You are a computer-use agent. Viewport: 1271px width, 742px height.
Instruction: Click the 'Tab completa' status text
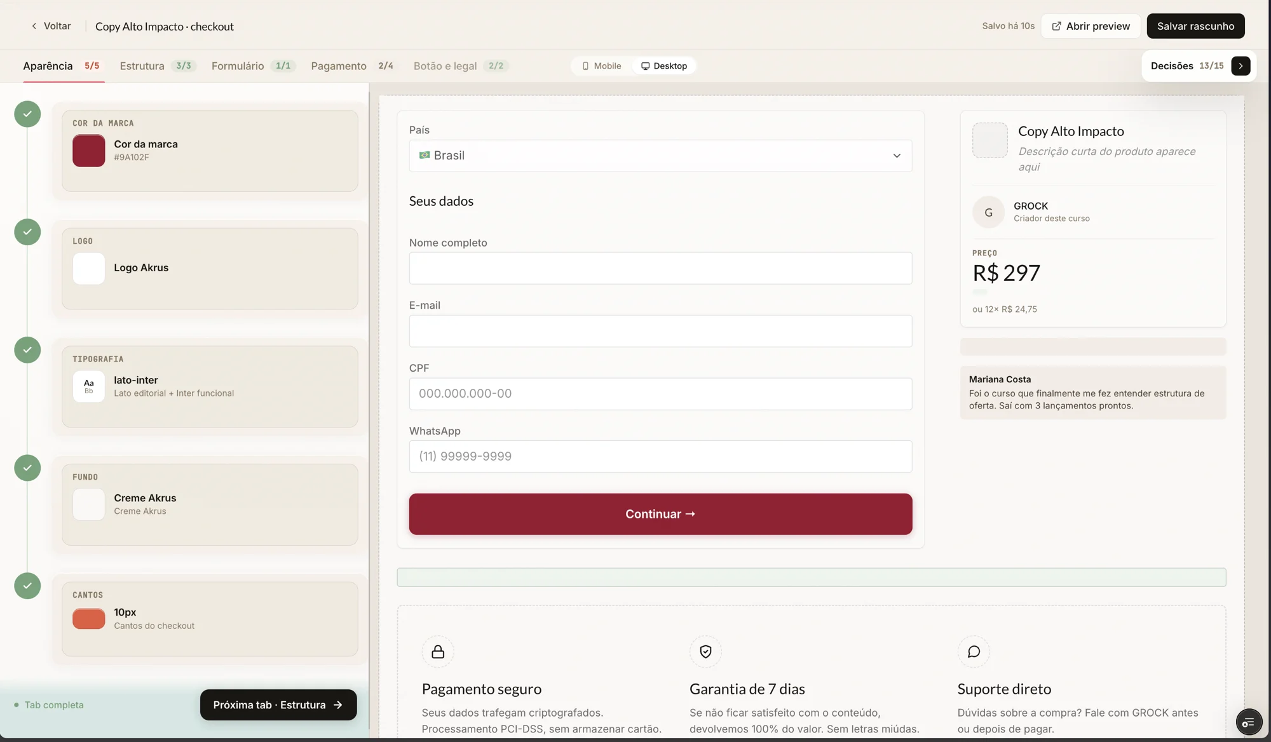coord(54,705)
